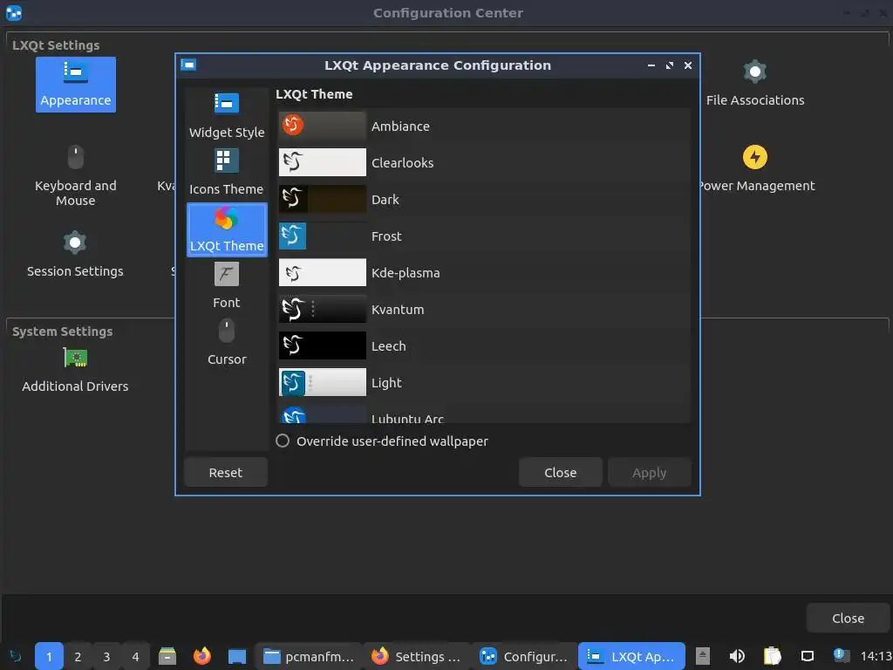This screenshot has width=893, height=670.
Task: Switch to the Firefox Settings taskbar window
Action: (416, 656)
